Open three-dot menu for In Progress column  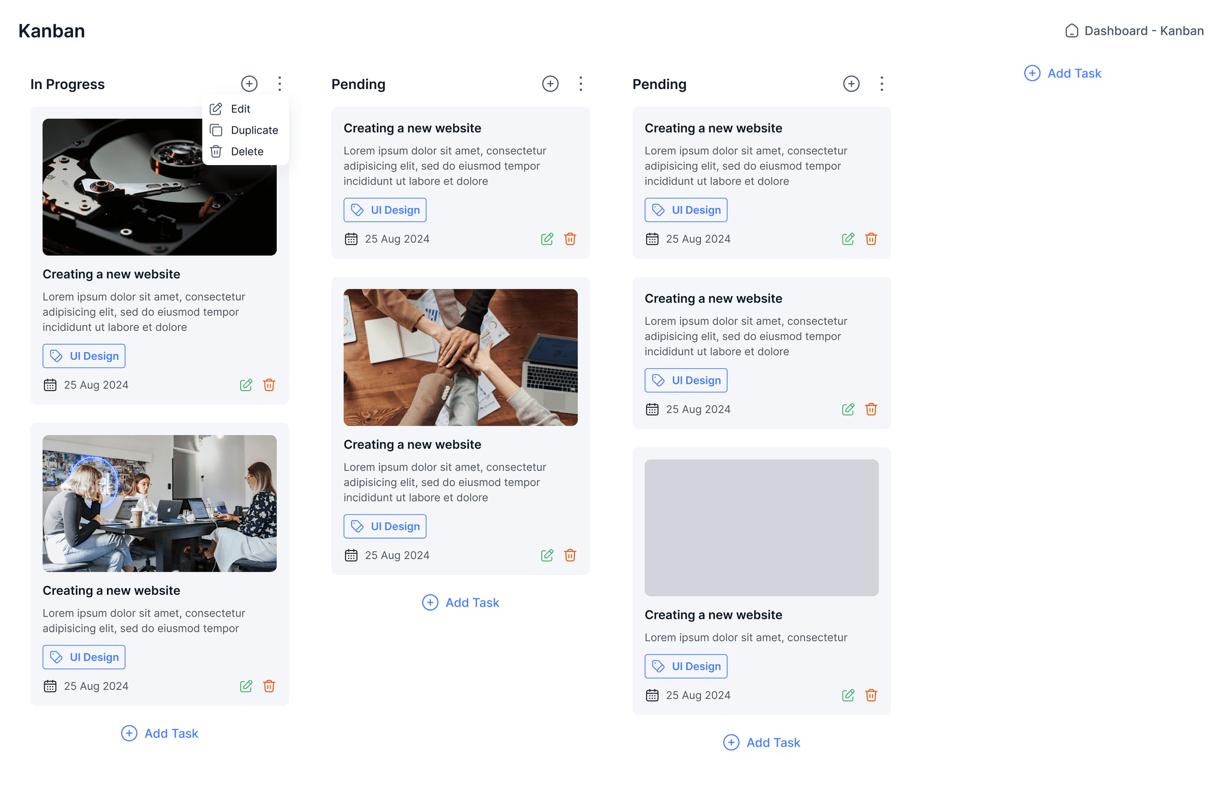[x=280, y=84]
